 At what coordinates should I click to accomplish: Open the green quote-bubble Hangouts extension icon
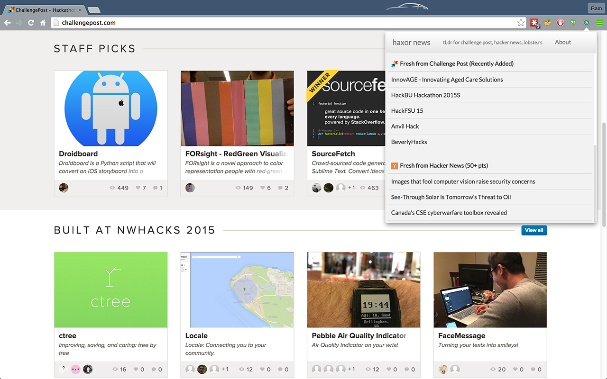click(x=573, y=23)
